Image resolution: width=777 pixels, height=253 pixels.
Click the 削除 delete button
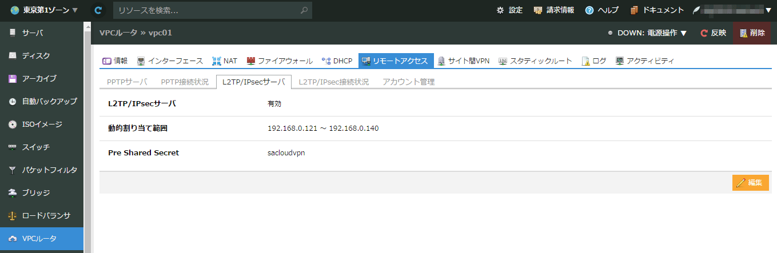click(x=752, y=33)
